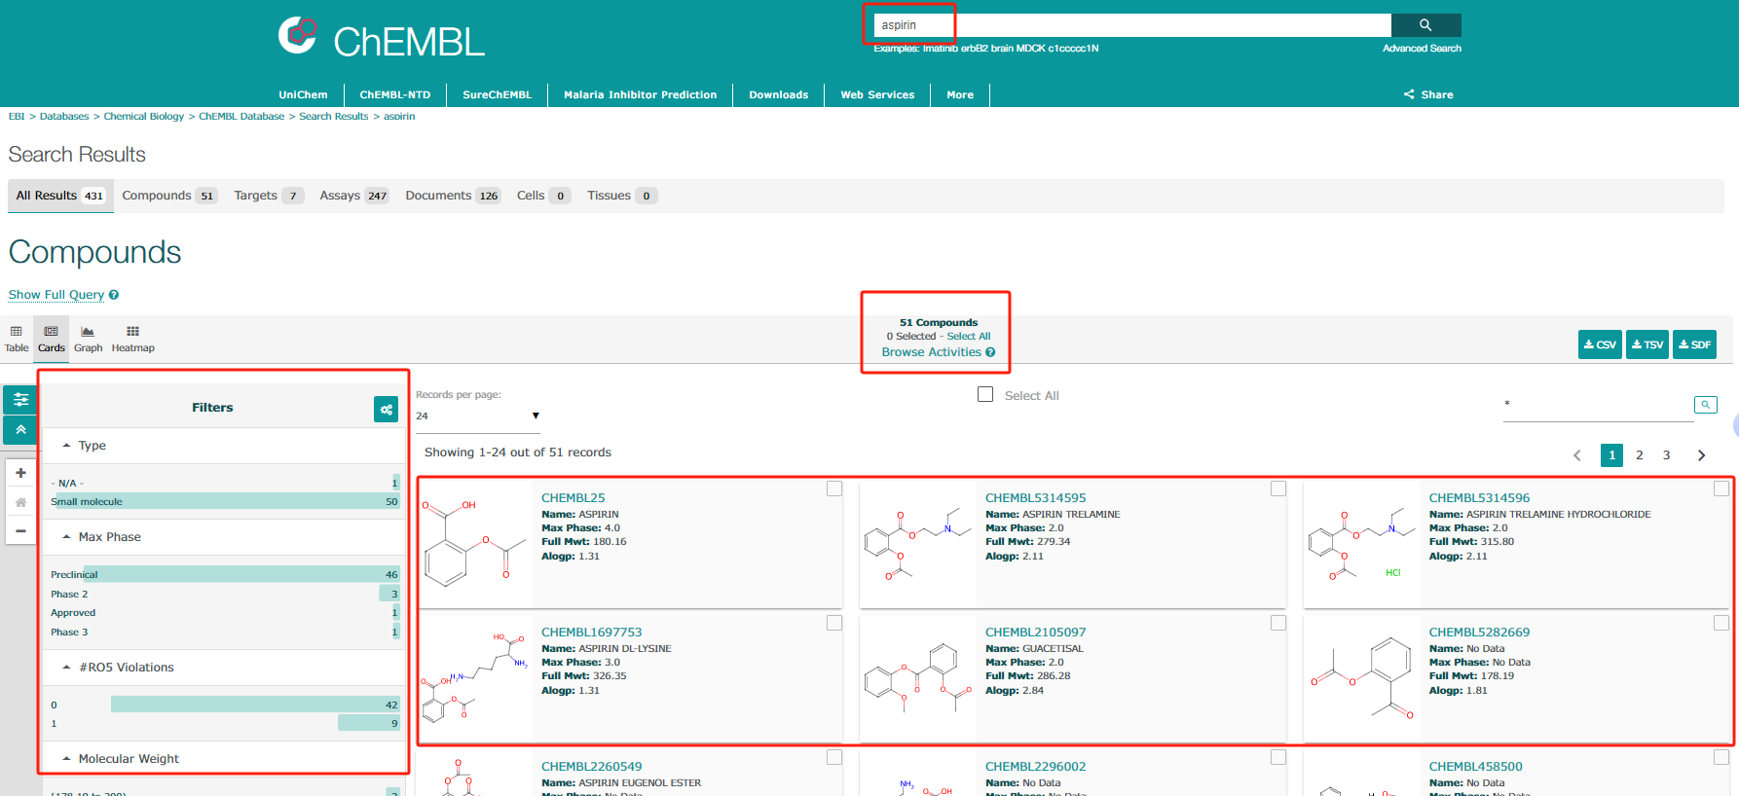Click the Select All link under 51 Compounds
Viewport: 1739px width, 796px height.
969,337
